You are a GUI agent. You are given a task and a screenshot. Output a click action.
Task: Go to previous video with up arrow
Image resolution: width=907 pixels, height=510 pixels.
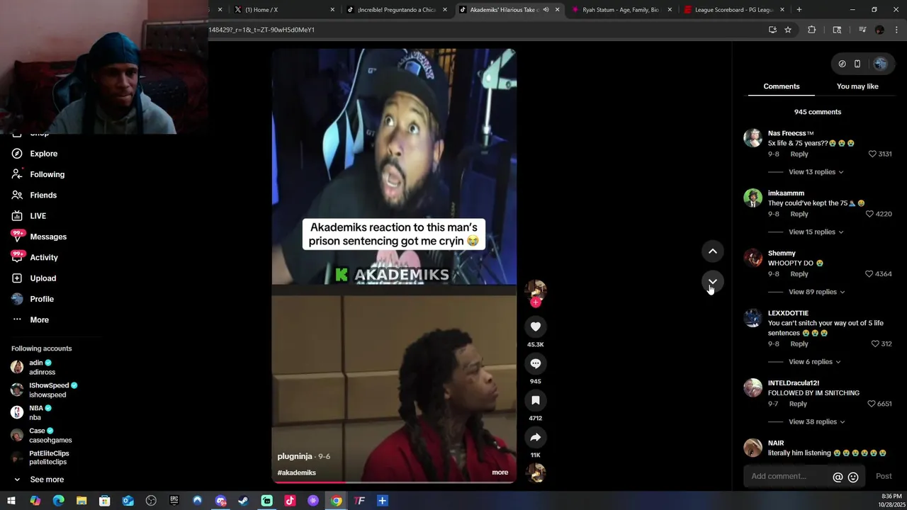(x=713, y=251)
